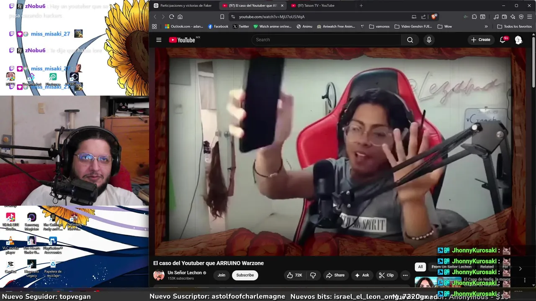The height and width of the screenshot is (301, 536).
Task: Share this page from the address bar
Action: 423,17
